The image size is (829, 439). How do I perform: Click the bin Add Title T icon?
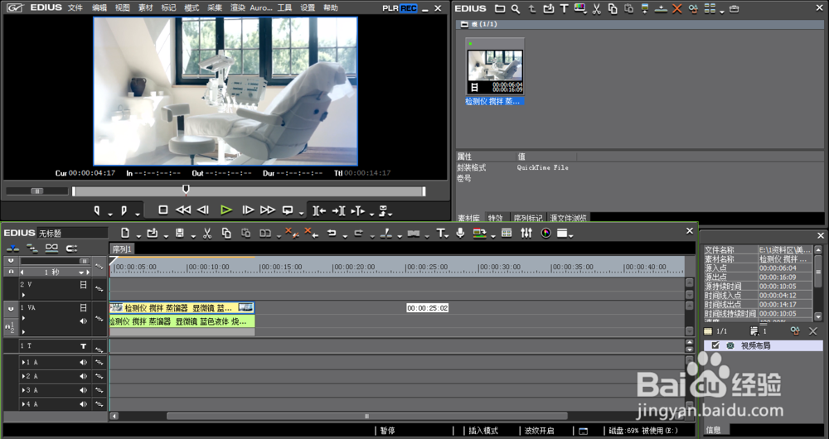click(x=564, y=9)
